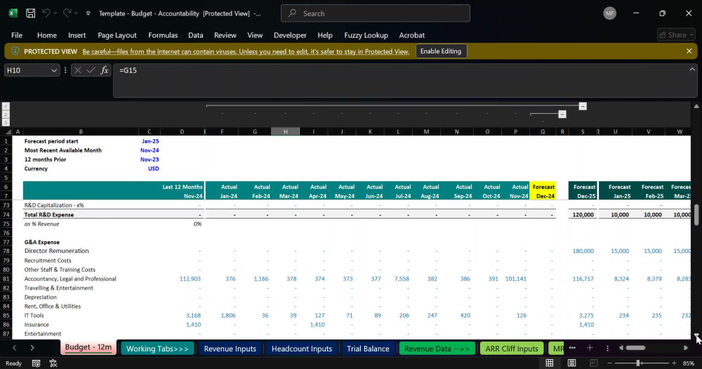Click the Insert Function fx icon

coord(105,70)
